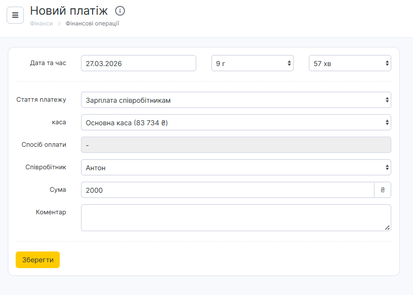Click the Співробітник field label
This screenshot has width=413, height=295.
46,167
